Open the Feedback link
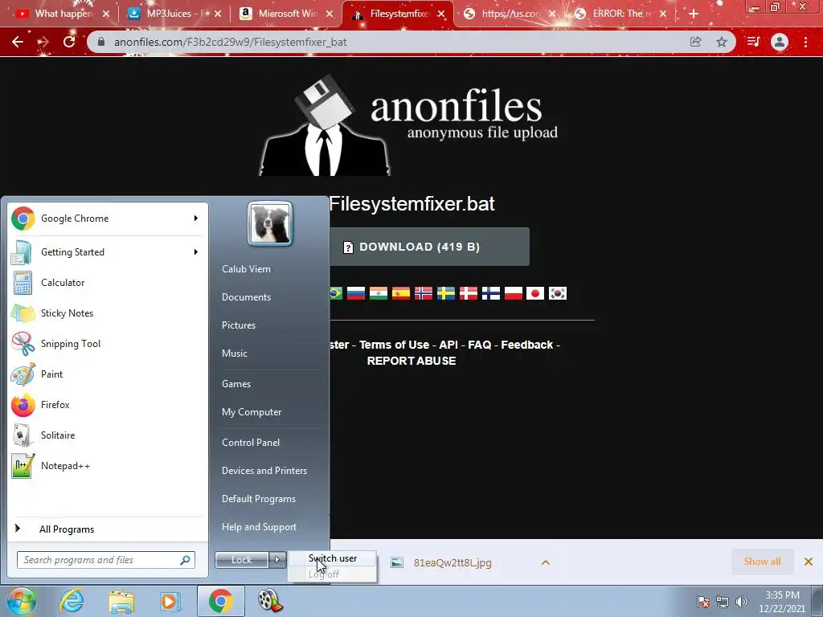The height and width of the screenshot is (617, 823). (x=527, y=345)
